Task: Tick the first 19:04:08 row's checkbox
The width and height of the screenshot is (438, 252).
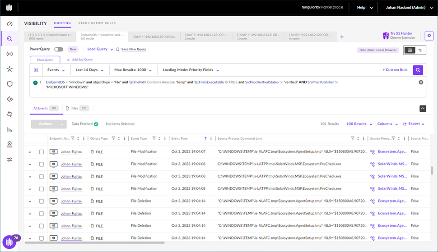Action: coord(42,164)
